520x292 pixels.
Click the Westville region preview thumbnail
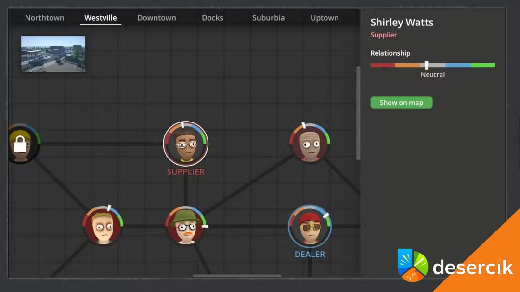pos(53,54)
